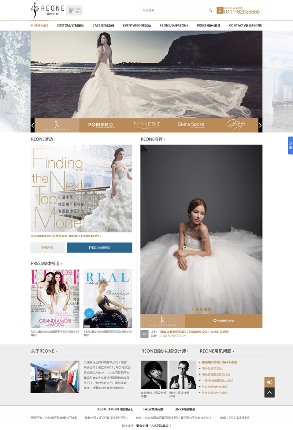Open the CONTACT/联系REONE menu item
293x430 pixels.
click(x=245, y=26)
